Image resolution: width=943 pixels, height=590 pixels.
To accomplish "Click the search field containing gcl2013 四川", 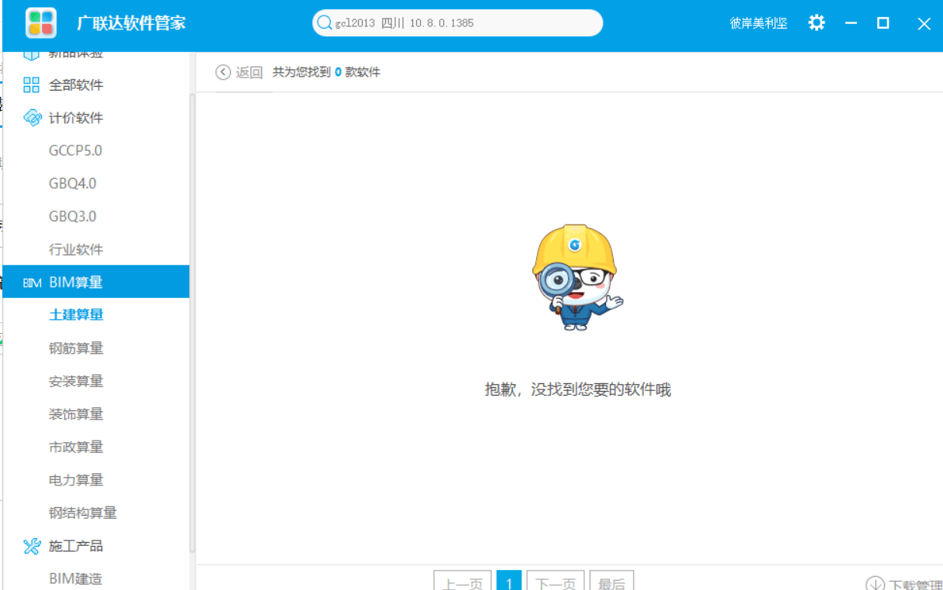I will point(457,23).
